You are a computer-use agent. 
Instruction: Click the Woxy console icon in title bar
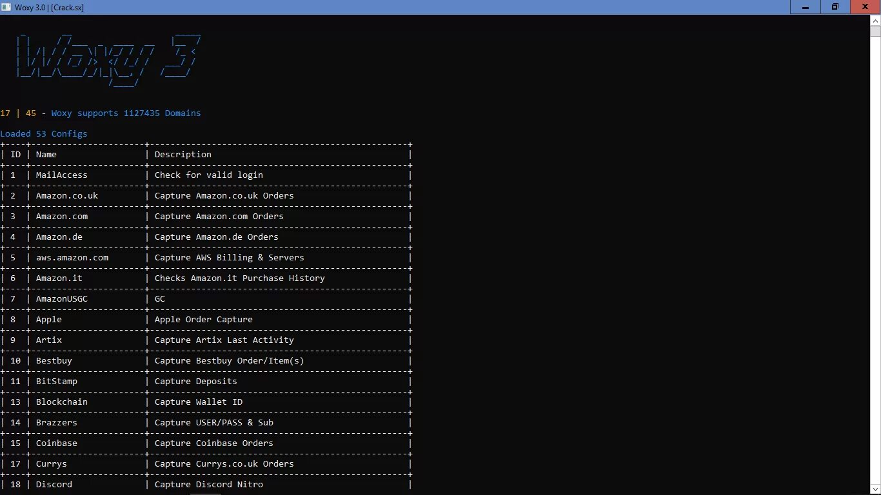[x=6, y=7]
